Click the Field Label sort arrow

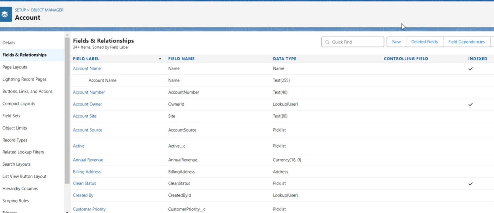(x=160, y=59)
